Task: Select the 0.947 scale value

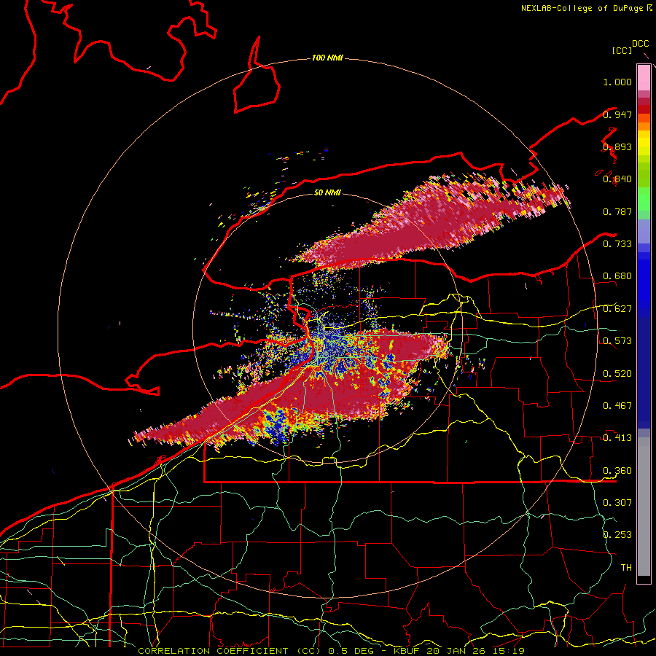Action: 617,114
